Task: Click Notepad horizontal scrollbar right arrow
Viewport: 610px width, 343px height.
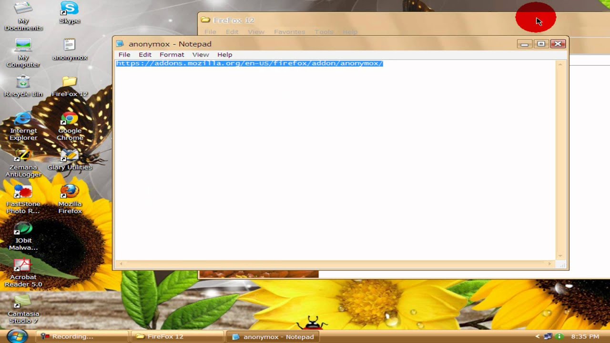Action: point(550,264)
